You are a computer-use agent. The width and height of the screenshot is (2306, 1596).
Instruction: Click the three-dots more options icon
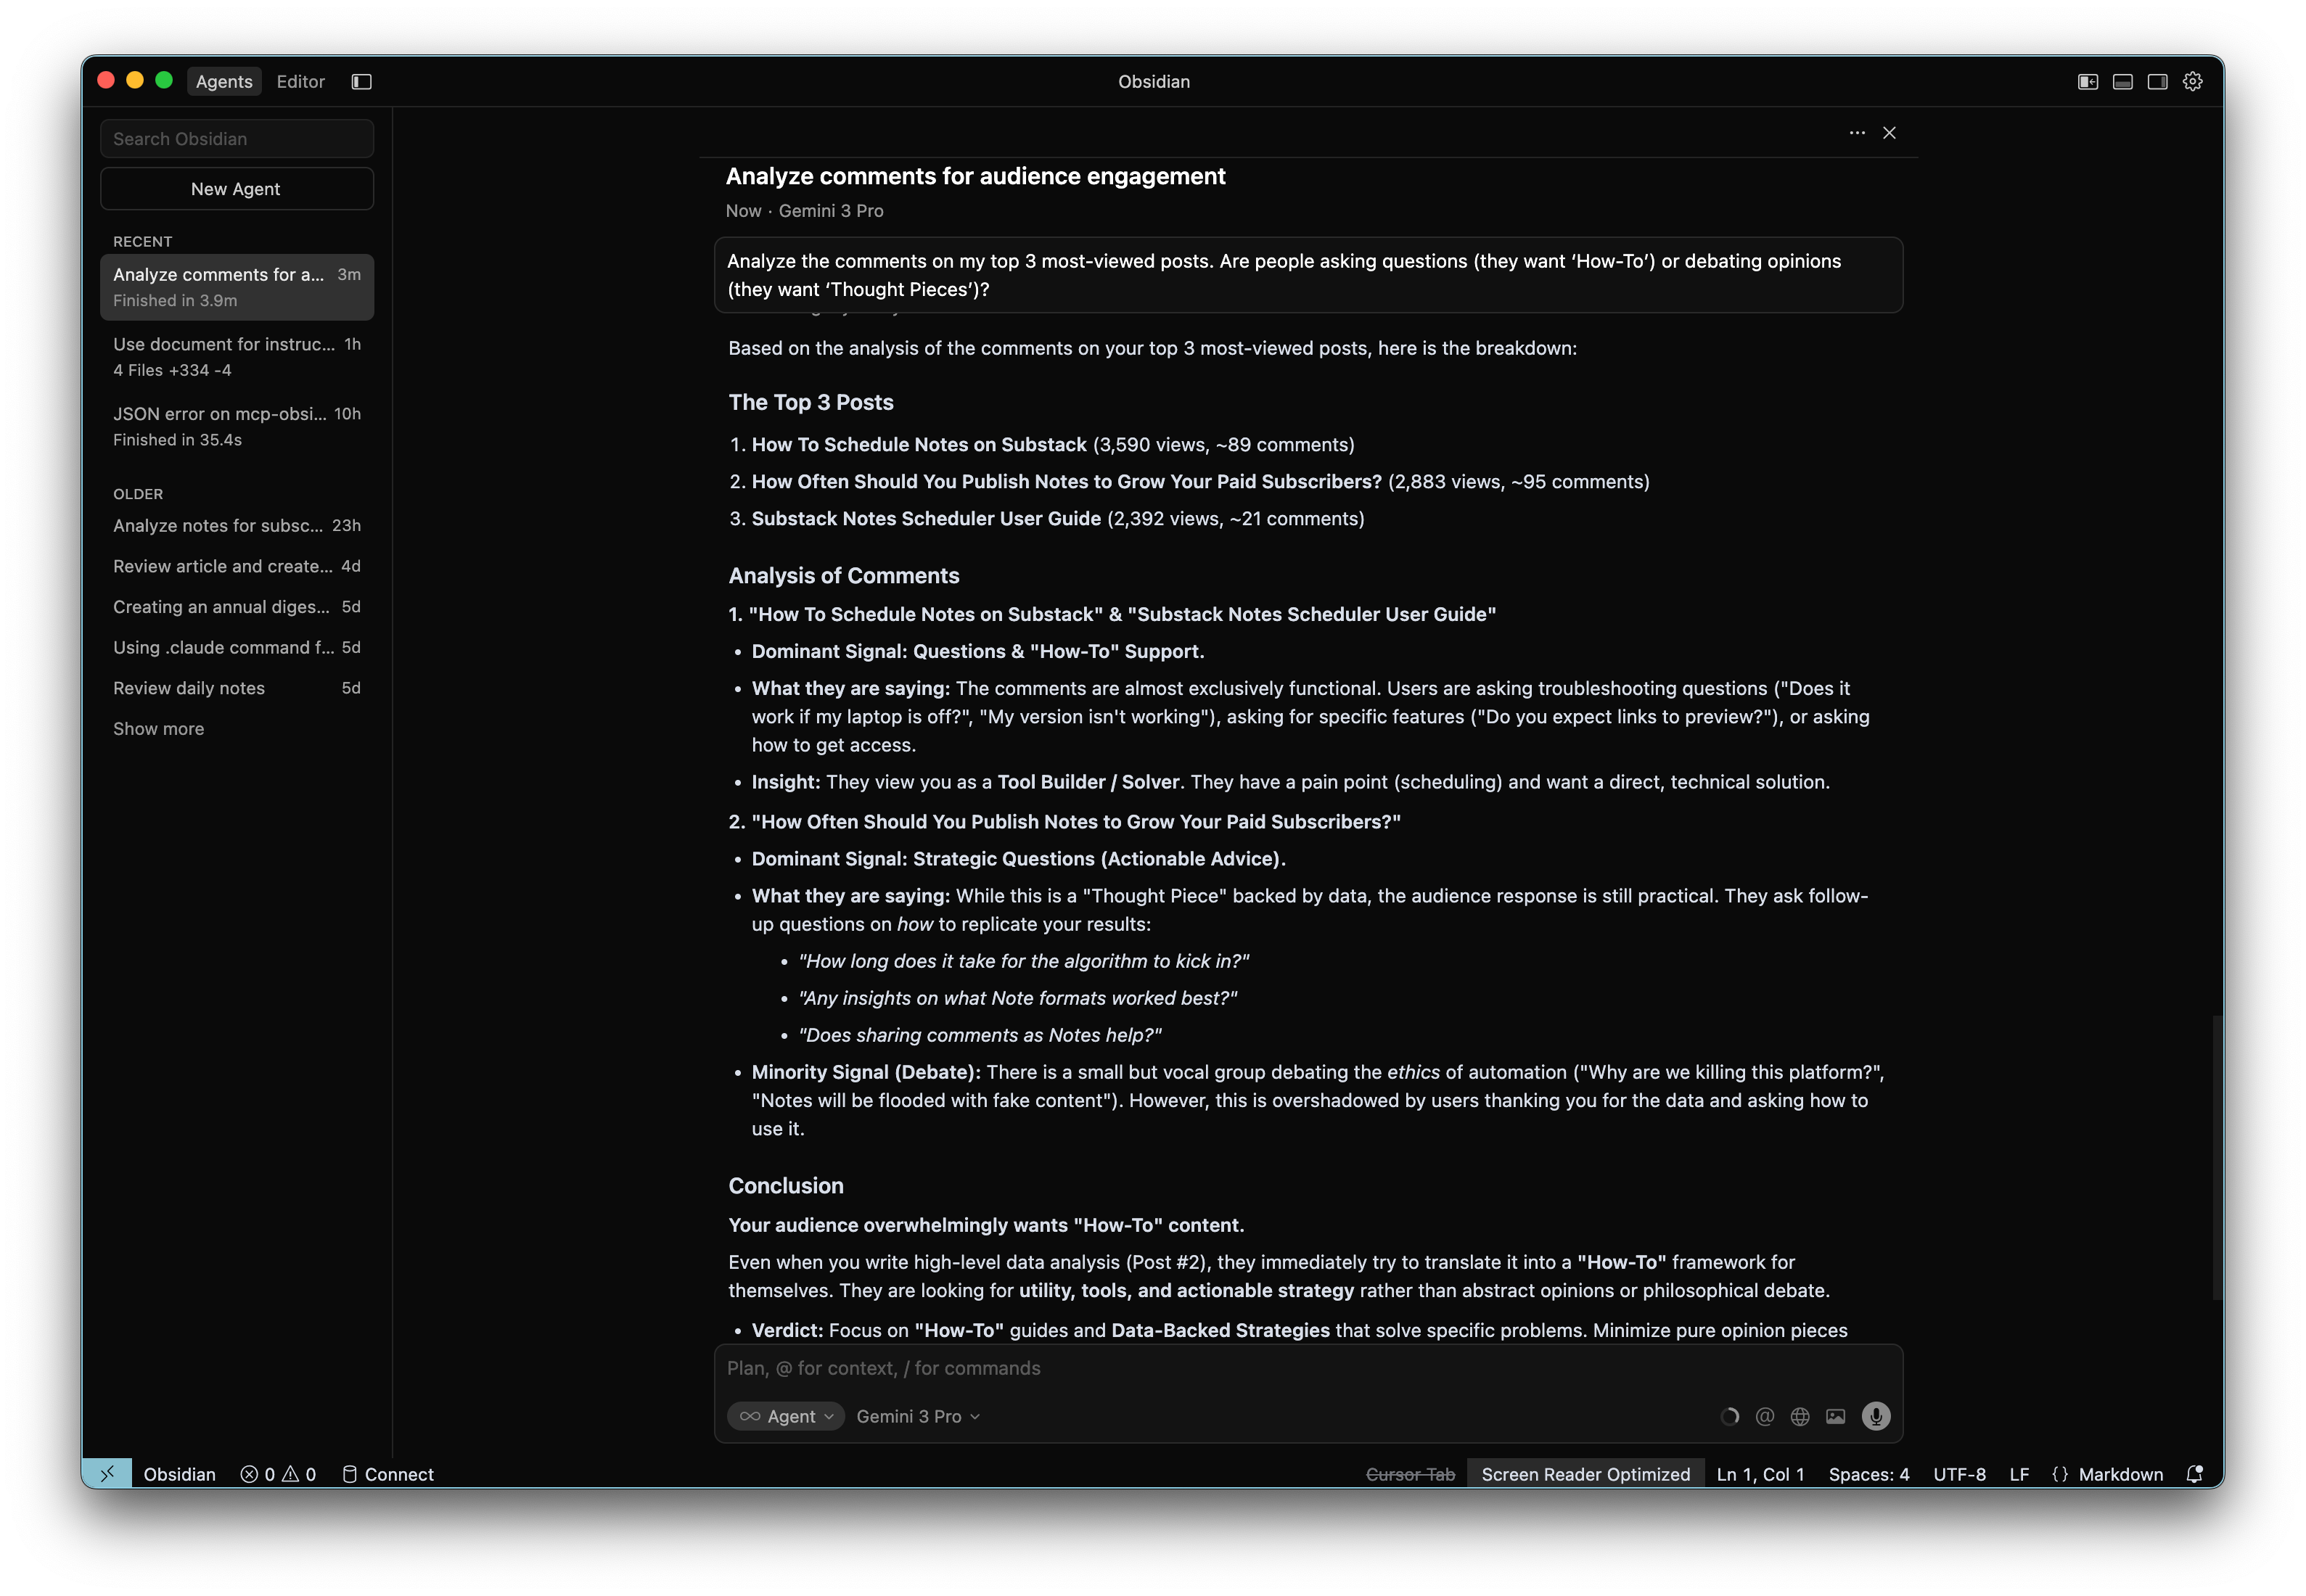coord(1857,133)
